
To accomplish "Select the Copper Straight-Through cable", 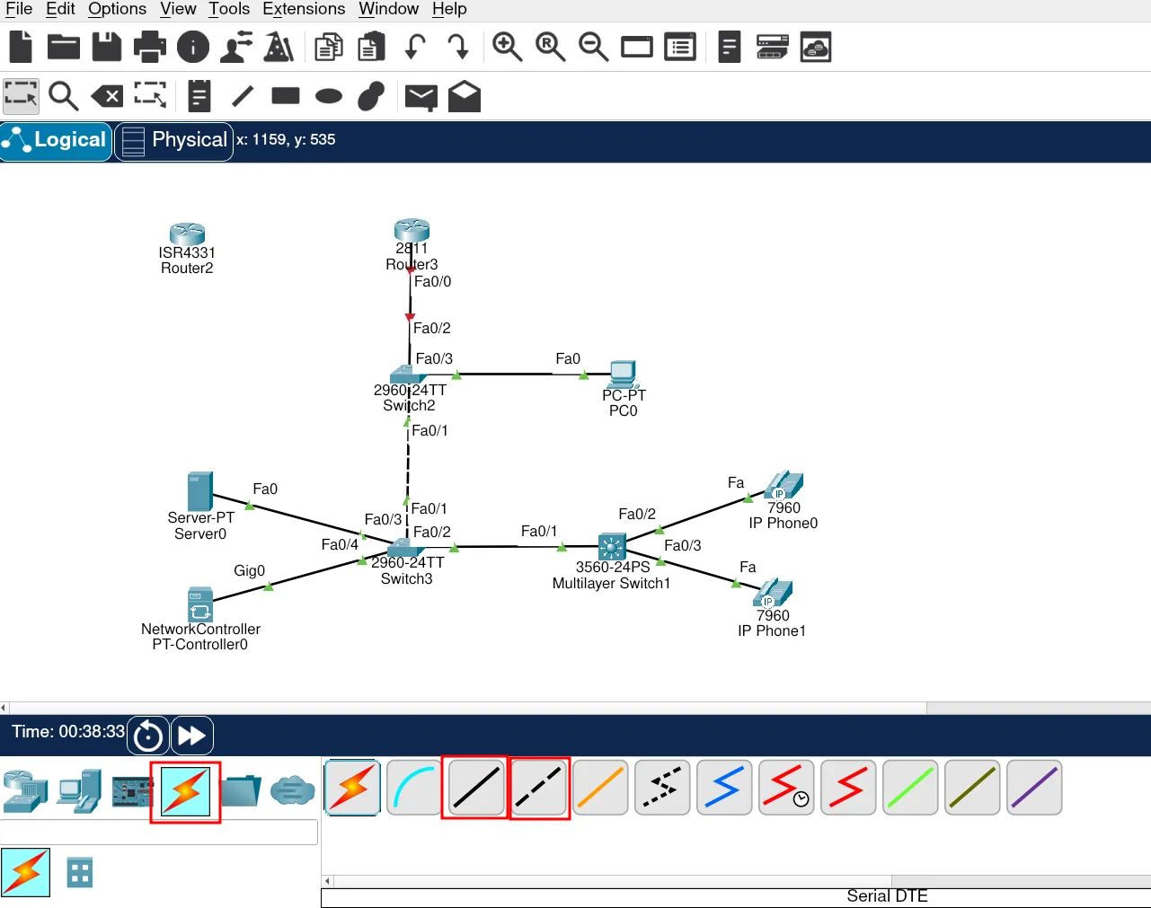I will [475, 788].
